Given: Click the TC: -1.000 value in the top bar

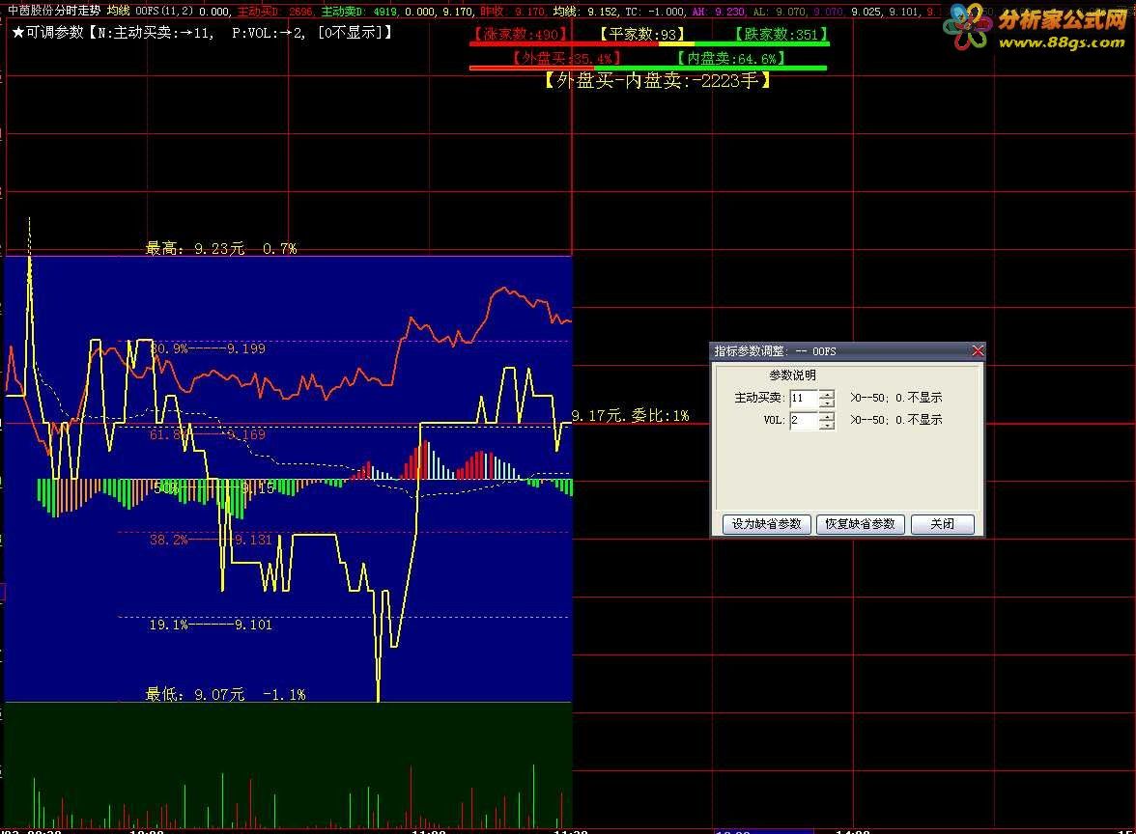Looking at the screenshot, I should (654, 12).
